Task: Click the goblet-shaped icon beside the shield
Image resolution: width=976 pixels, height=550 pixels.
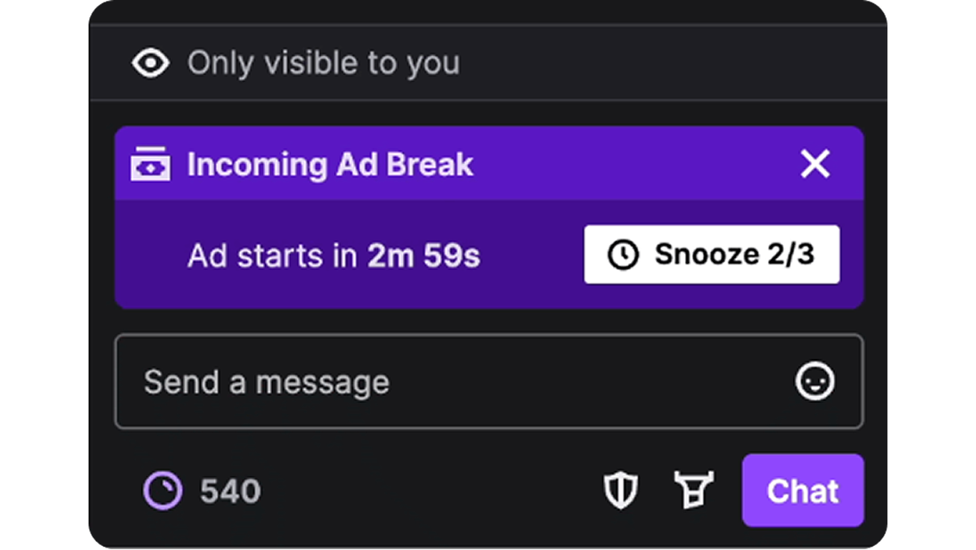Action: tap(694, 490)
